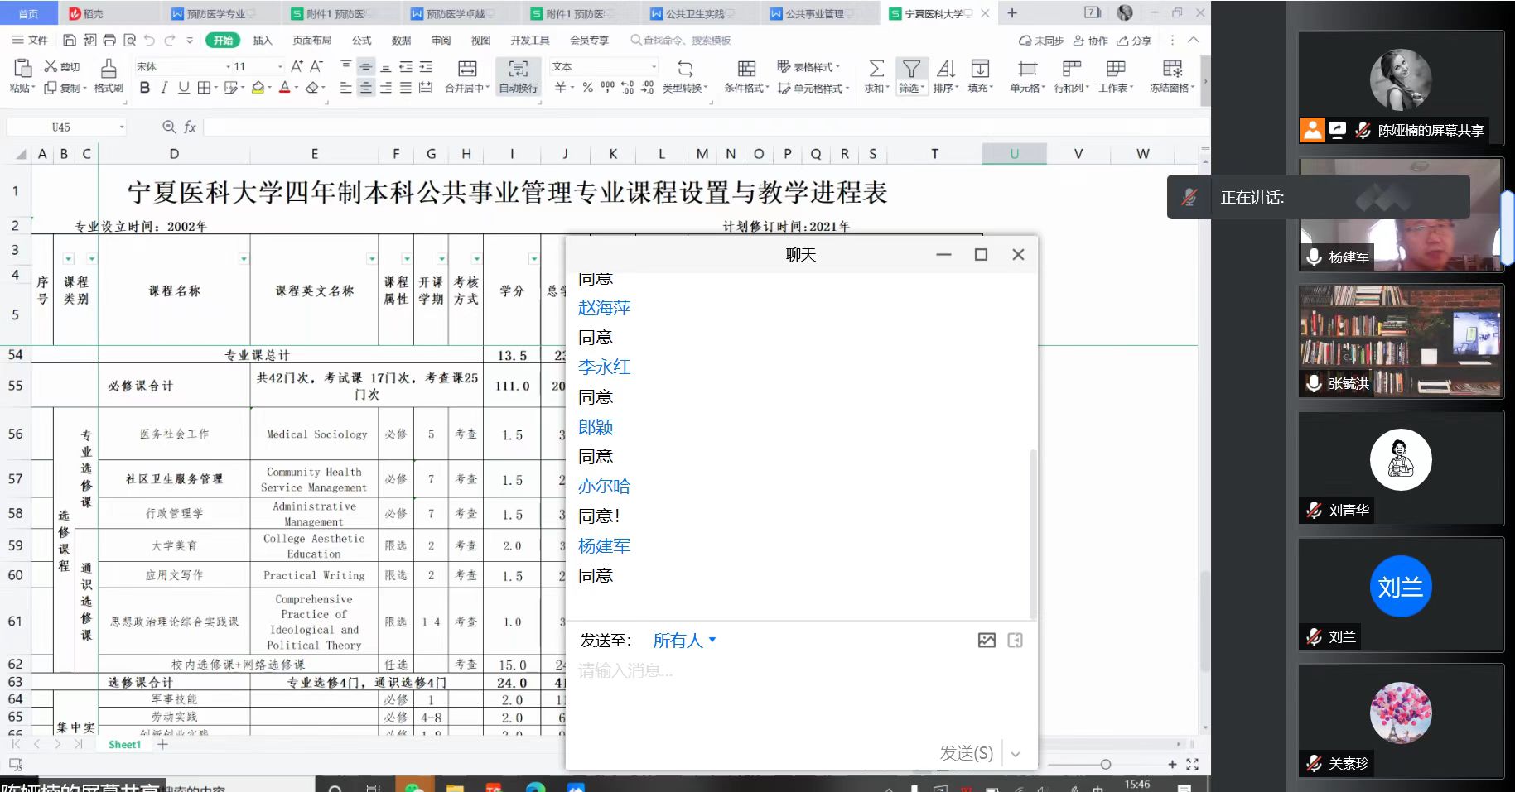Switch to the 页面布局 ribbon tab
This screenshot has height=792, width=1515.
(311, 40)
